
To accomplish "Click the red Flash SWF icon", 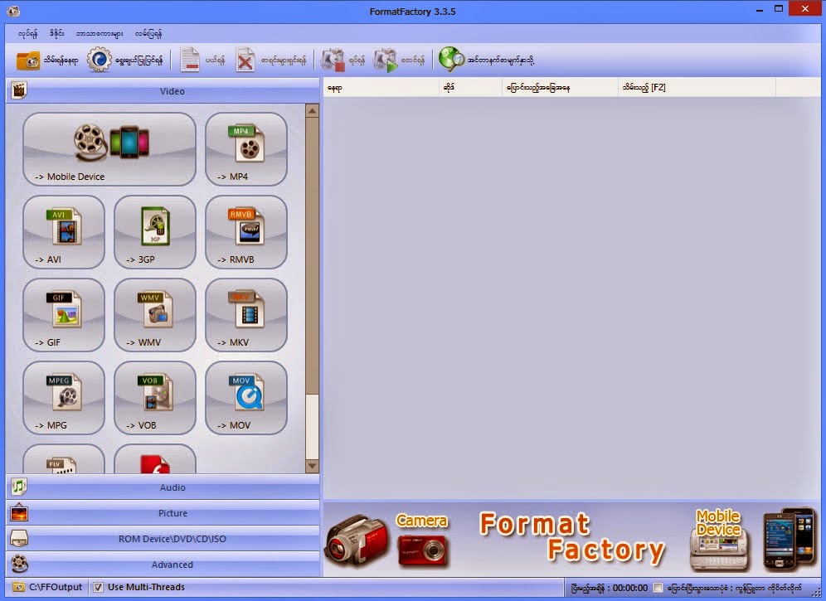I will pyautogui.click(x=155, y=459).
